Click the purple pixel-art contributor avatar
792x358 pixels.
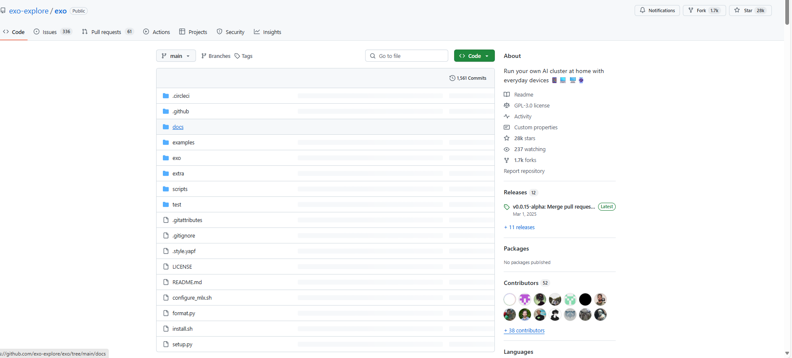525,299
